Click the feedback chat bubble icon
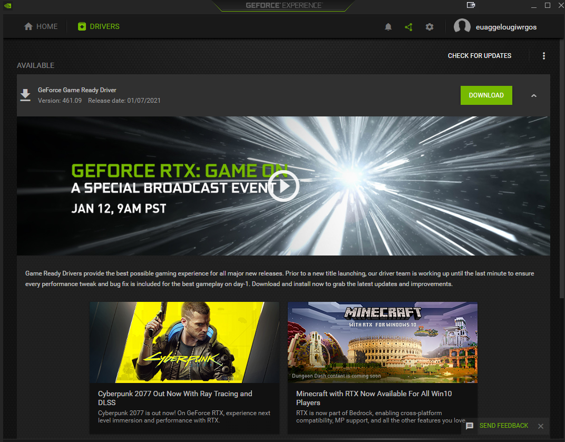 (x=470, y=426)
